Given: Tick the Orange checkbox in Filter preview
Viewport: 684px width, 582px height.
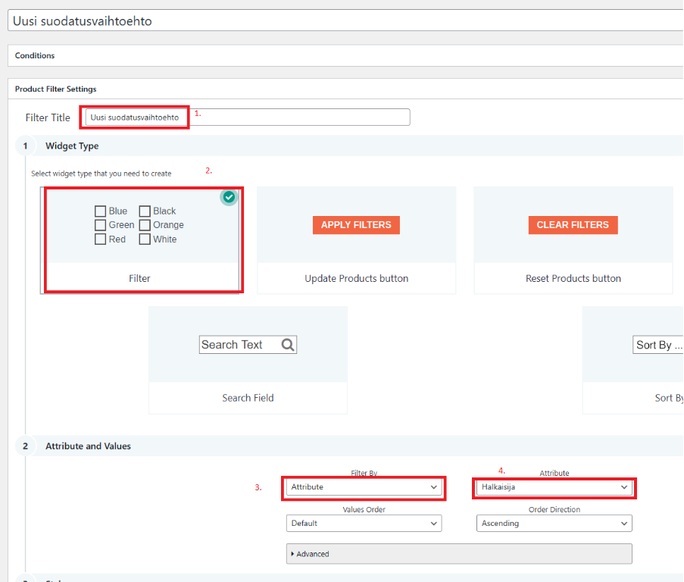Looking at the screenshot, I should pos(145,225).
